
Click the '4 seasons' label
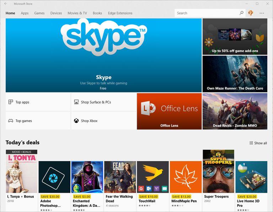112,206
